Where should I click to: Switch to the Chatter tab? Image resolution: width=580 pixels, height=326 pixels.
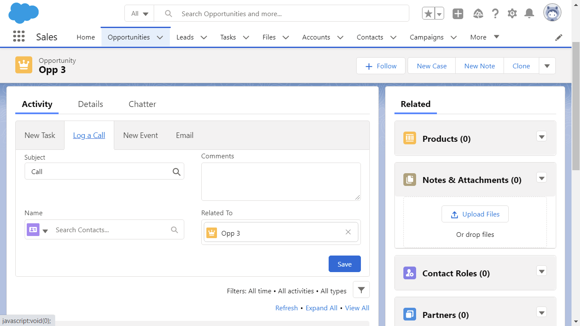tap(142, 104)
